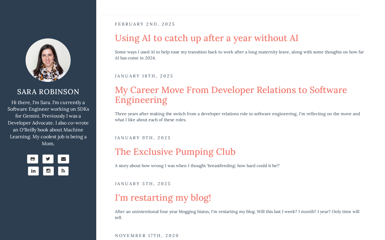Image resolution: width=385 pixels, height=240 pixels.
Task: Open the Twitter profile icon
Action: click(48, 159)
